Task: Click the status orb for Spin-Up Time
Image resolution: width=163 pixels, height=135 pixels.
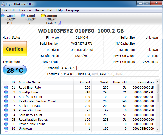Action: point(6,92)
